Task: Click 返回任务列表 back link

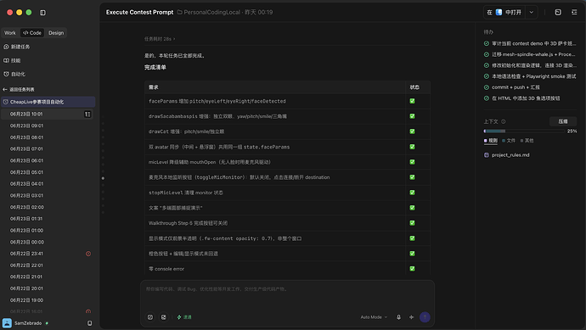Action: pyautogui.click(x=19, y=89)
